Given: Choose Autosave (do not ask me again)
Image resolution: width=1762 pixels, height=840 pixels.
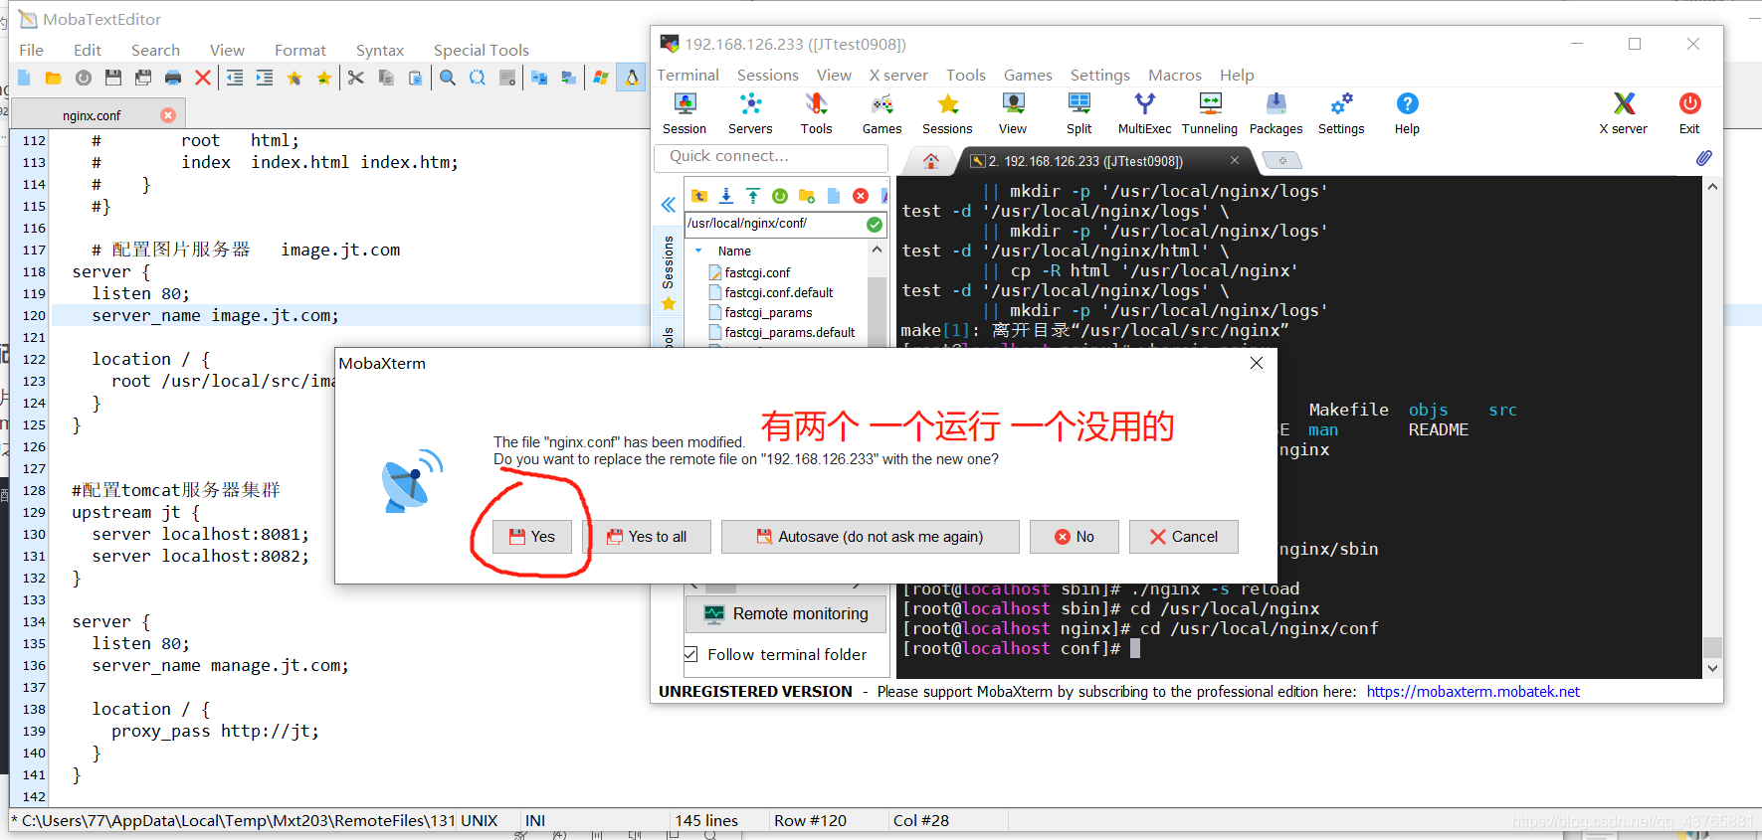Looking at the screenshot, I should click(871, 537).
